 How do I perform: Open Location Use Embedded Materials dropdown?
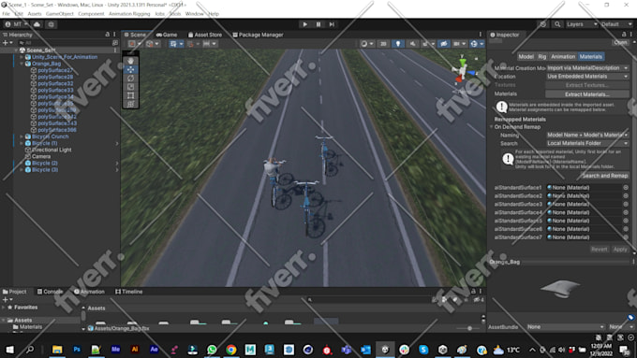[587, 77]
